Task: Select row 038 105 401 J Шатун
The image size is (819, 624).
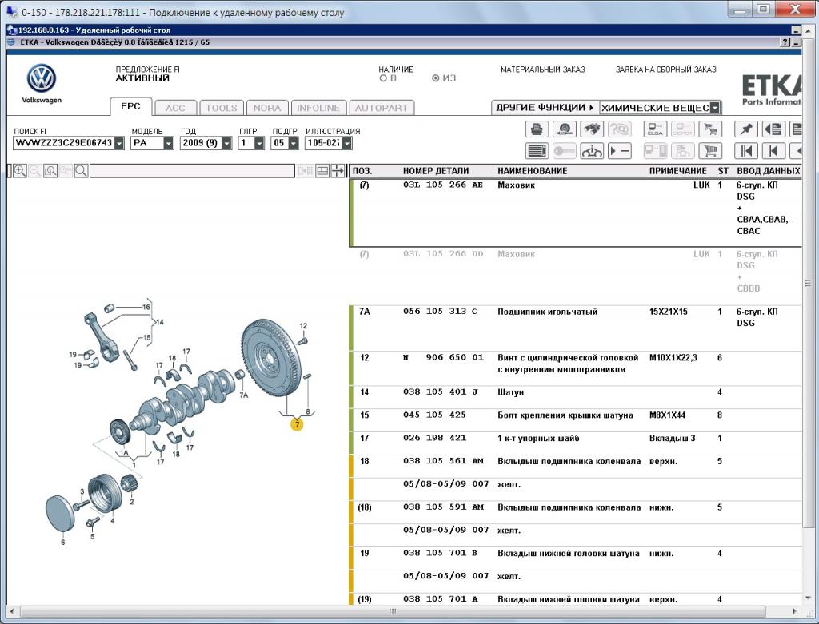Action: pos(575,397)
